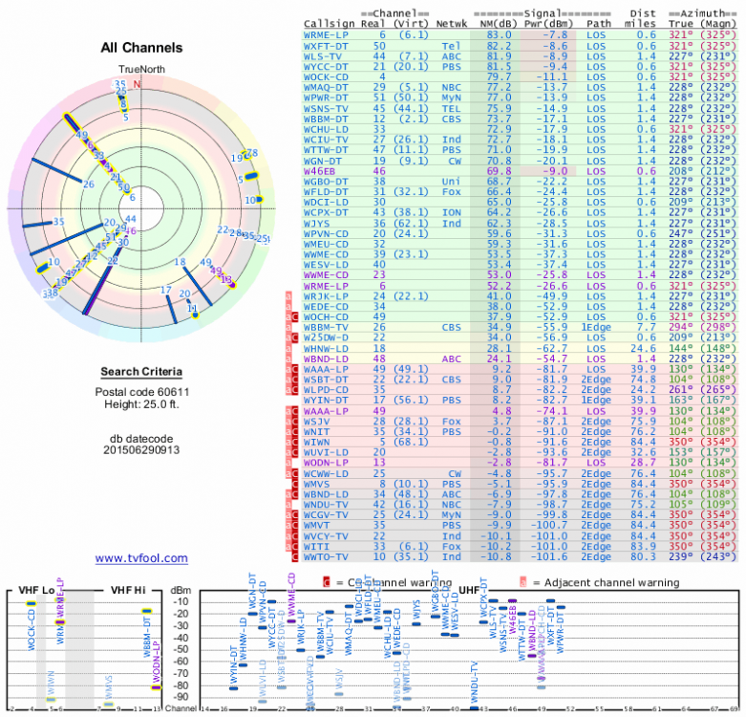The image size is (746, 717).
Task: Click WEDE-CD callsign in the table
Action: pos(326,307)
